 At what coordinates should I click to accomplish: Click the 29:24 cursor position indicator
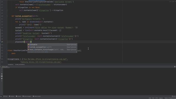click(150, 98)
